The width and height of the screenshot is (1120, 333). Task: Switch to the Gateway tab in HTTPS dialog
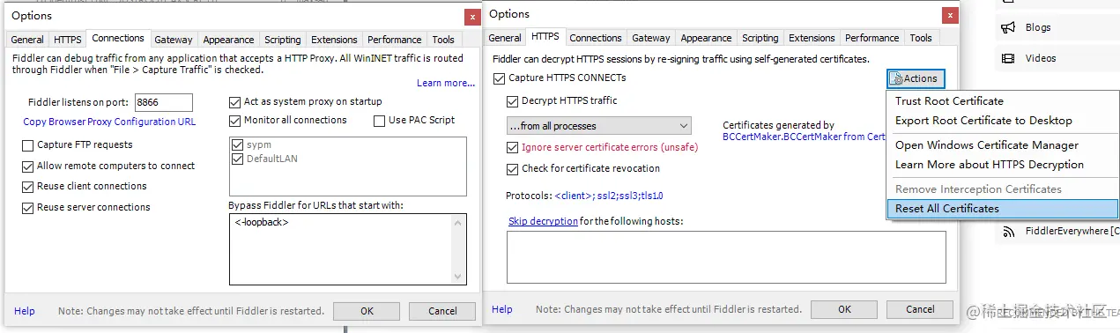(x=650, y=38)
